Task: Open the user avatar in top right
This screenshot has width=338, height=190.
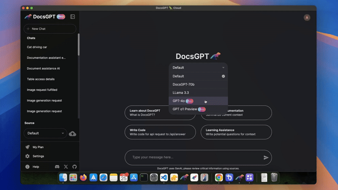Action: click(x=307, y=17)
